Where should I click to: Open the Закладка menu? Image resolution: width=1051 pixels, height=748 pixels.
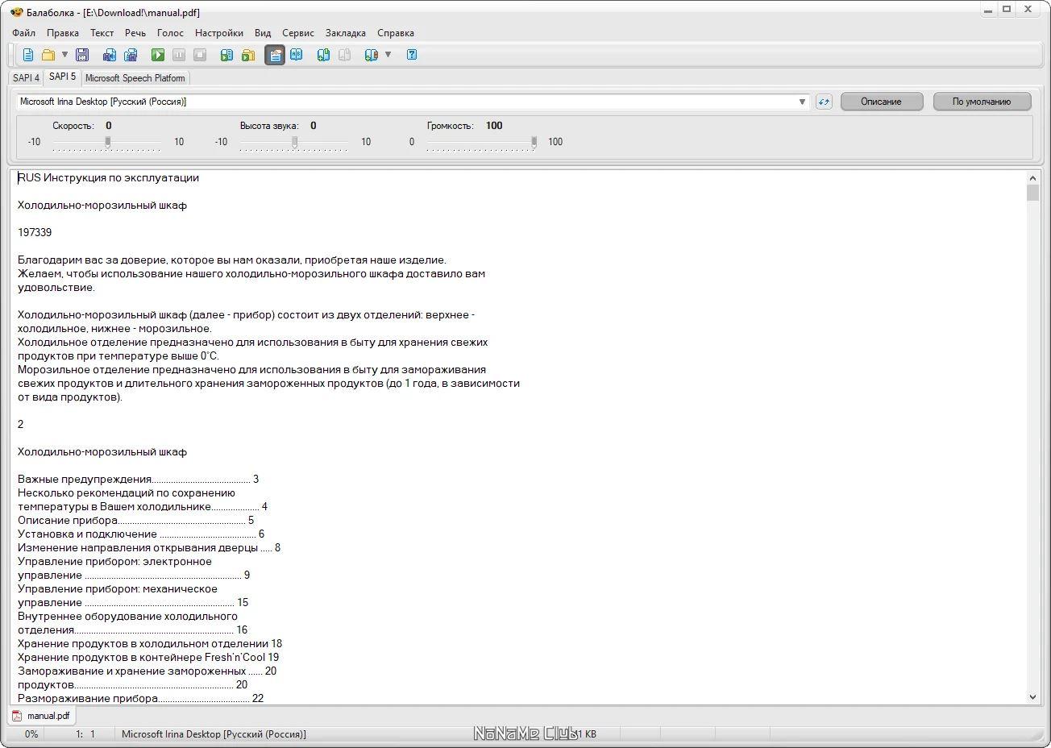pos(346,33)
